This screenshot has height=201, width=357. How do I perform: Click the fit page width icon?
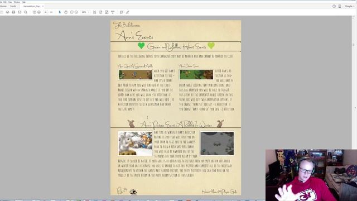(x=94, y=12)
